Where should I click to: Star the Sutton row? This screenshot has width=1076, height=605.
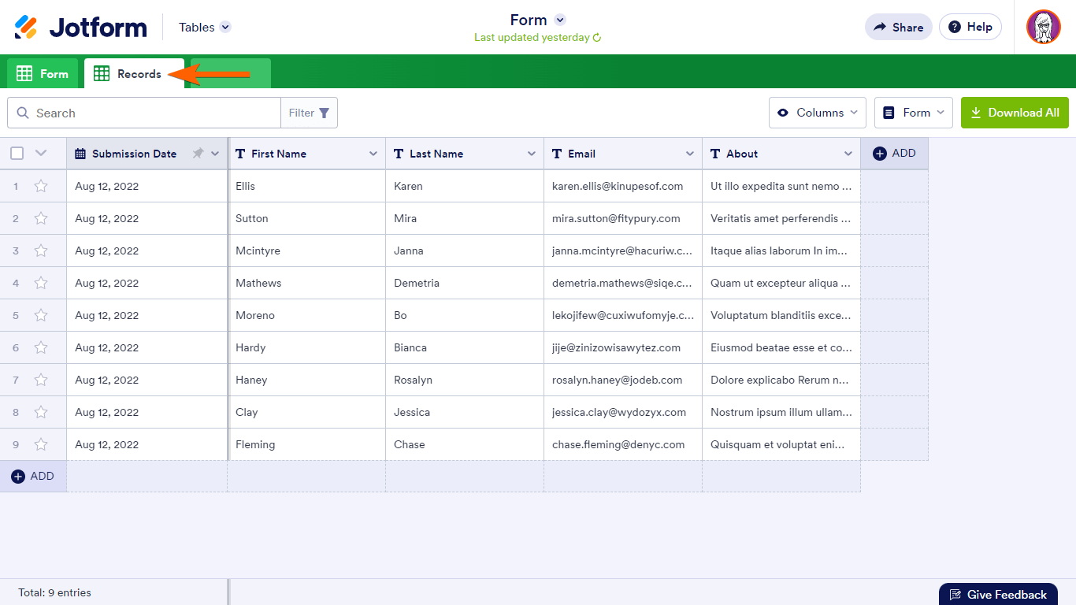(x=41, y=218)
